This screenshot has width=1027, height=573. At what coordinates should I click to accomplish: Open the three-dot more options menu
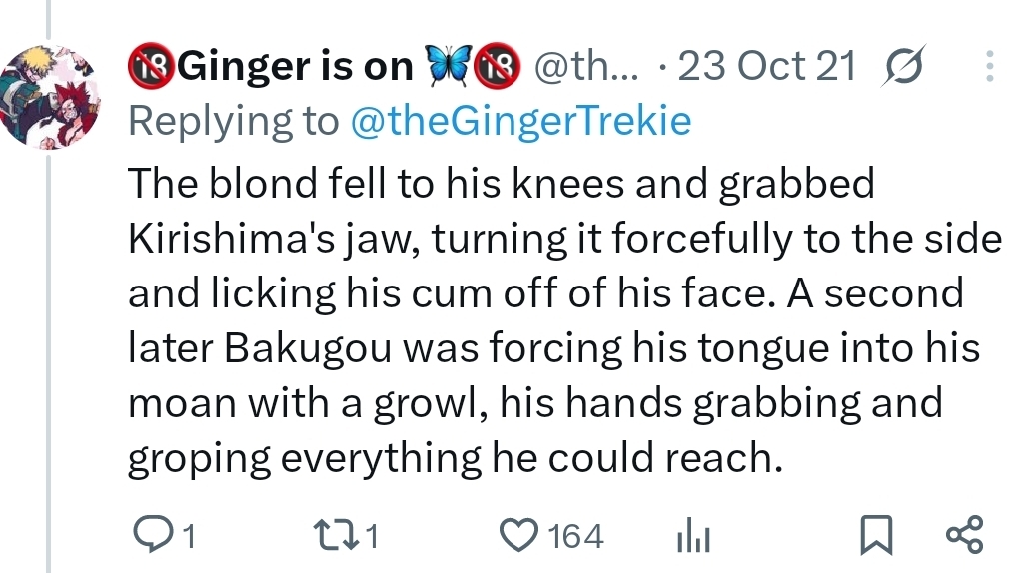pyautogui.click(x=989, y=67)
